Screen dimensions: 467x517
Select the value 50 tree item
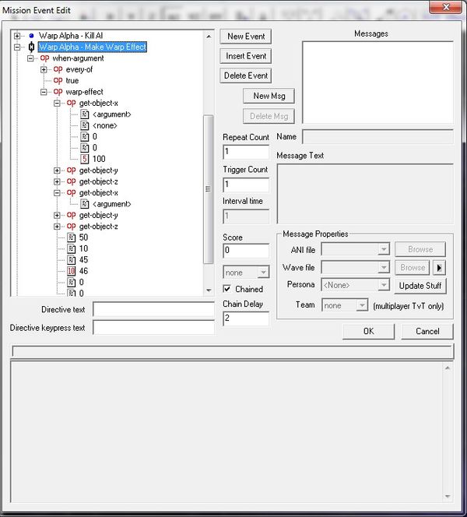[x=83, y=237]
